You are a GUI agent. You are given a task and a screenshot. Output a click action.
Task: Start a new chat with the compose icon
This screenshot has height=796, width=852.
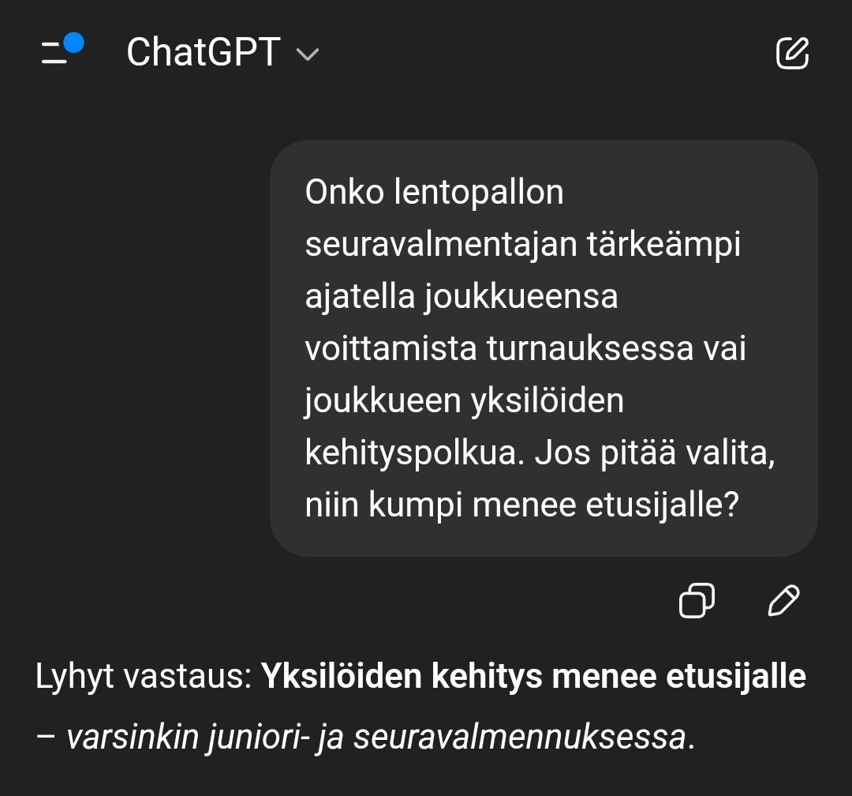792,53
